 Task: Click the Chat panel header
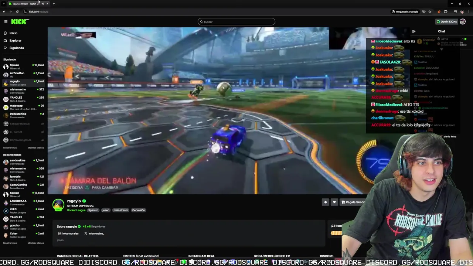[442, 31]
